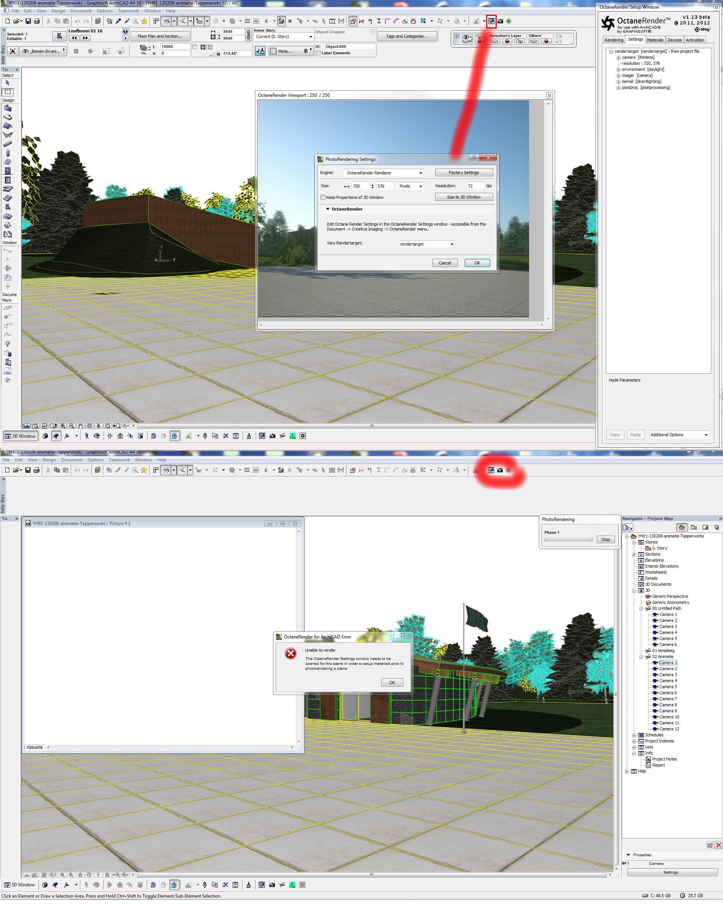Click the Factory Settings button
Screen dimensions: 723x904
point(464,173)
